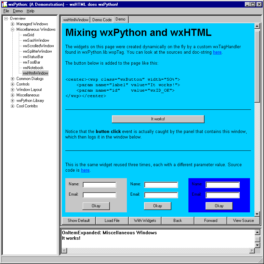This screenshot has width=264, height=264.
Task: Switch to the wxHtmlWindow tab
Action: pyautogui.click(x=76, y=20)
